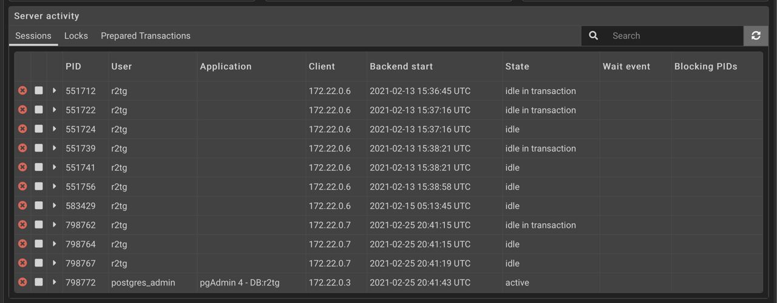The height and width of the screenshot is (303, 777).
Task: Click the refresh server activity icon
Action: coord(756,36)
